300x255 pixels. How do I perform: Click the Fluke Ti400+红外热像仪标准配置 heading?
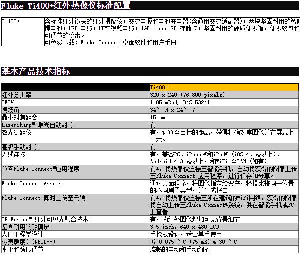[66, 6]
